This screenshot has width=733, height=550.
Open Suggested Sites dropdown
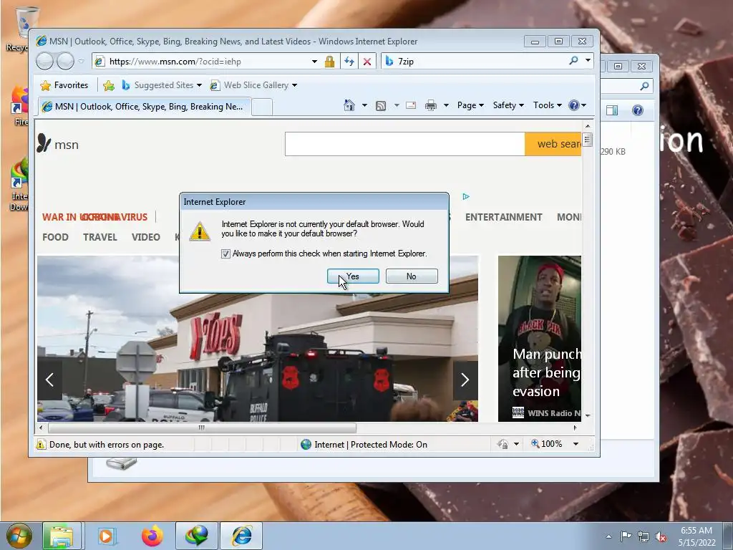point(161,85)
